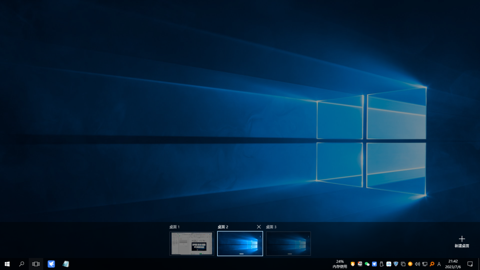Open the notebook app icon in taskbar

(66, 264)
